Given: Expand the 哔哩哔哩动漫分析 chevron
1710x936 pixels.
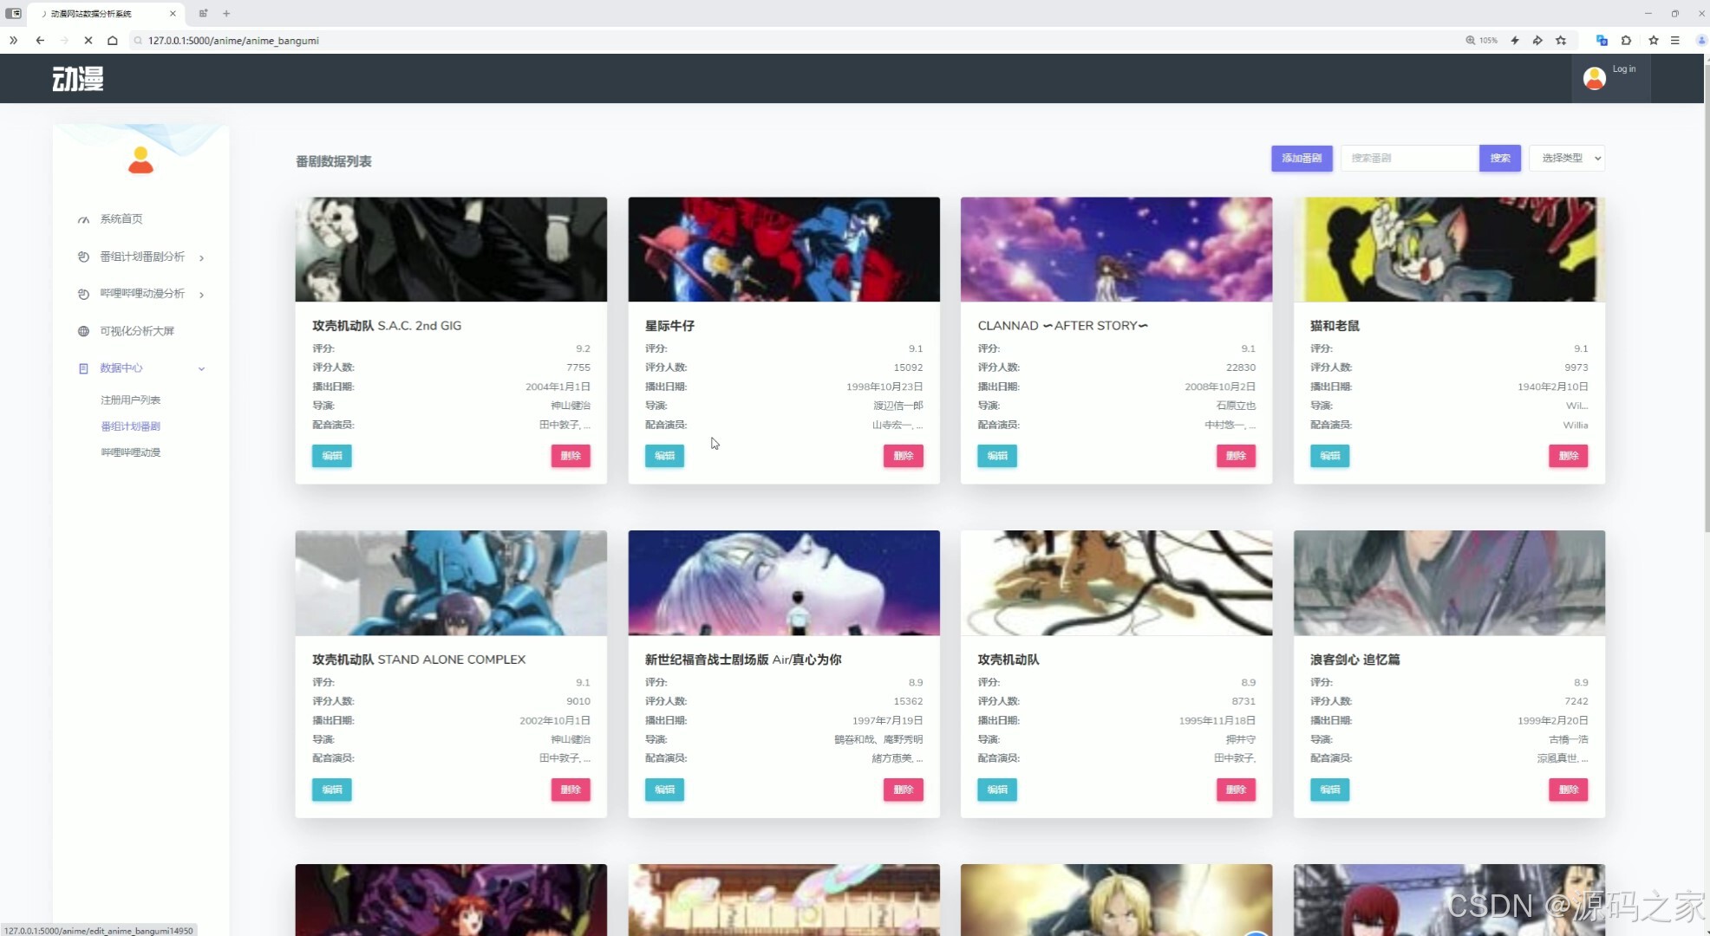Looking at the screenshot, I should 201,295.
